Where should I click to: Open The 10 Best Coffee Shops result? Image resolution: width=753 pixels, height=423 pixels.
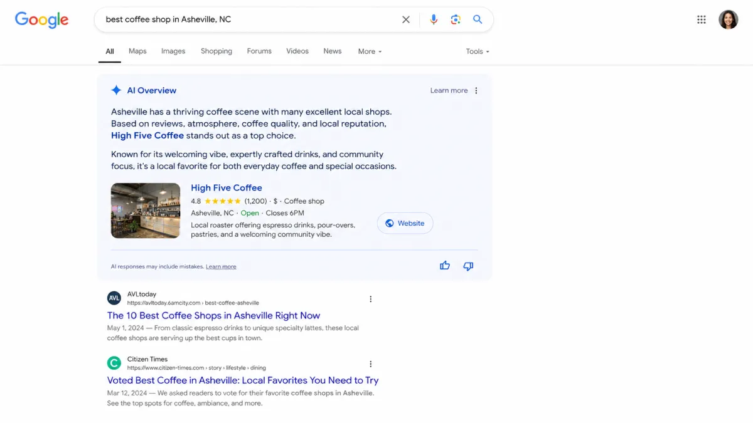coord(213,315)
